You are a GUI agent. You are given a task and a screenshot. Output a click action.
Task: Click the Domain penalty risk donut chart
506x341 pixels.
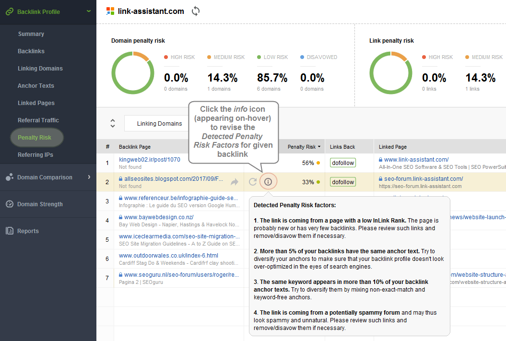(131, 72)
